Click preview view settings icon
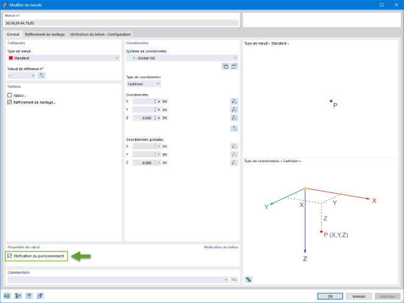 pyautogui.click(x=248, y=279)
